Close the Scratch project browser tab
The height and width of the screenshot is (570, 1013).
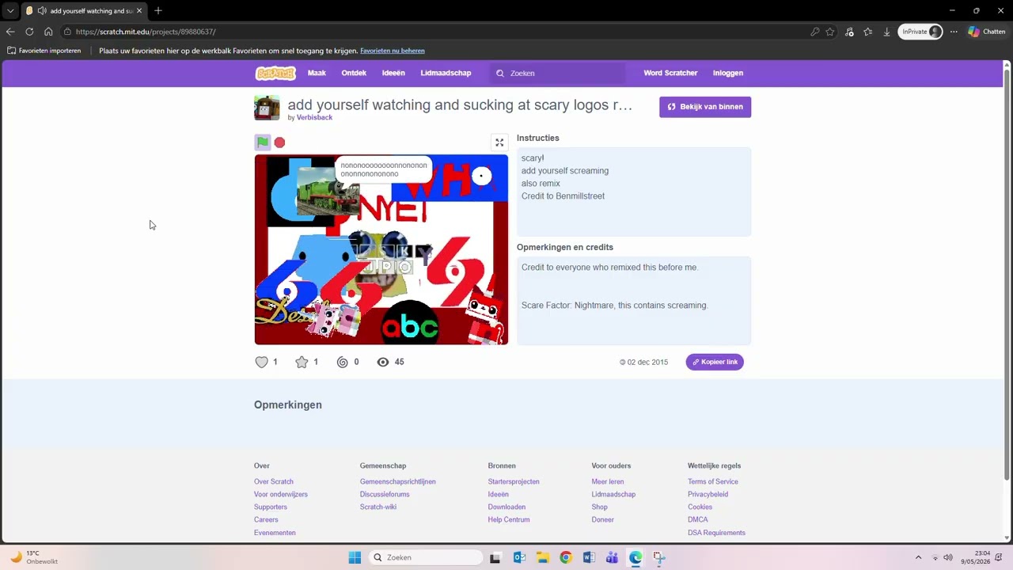pos(140,11)
